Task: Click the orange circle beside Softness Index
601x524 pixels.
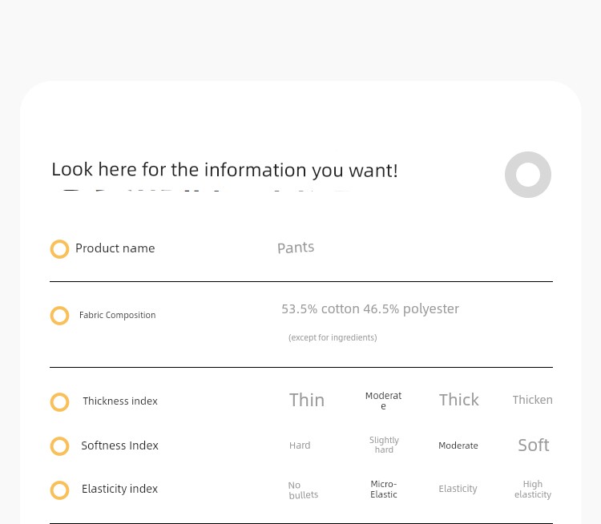Action: click(x=59, y=446)
